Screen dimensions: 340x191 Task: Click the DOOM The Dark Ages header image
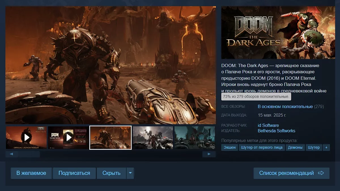278,33
